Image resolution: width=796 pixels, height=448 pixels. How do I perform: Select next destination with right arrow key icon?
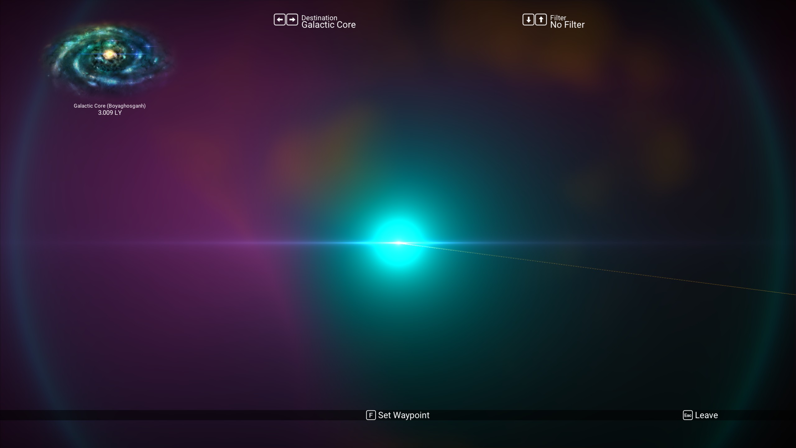(292, 20)
